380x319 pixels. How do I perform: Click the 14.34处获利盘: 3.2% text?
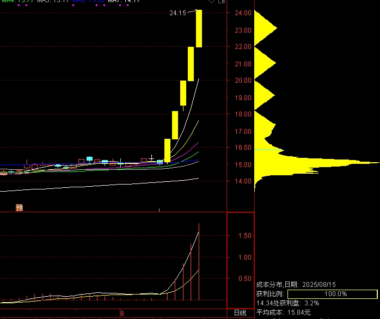click(x=287, y=303)
